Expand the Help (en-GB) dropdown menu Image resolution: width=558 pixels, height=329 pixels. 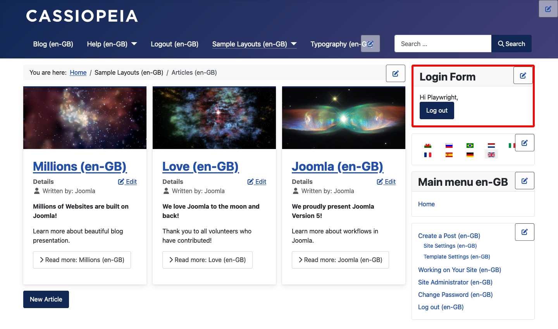pos(112,44)
